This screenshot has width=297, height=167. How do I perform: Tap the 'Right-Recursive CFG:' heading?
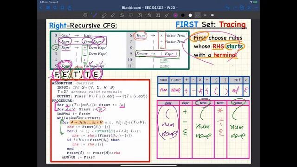[83, 26]
